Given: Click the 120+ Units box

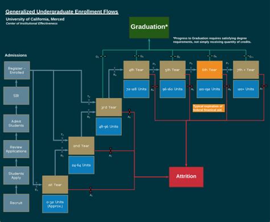Looking at the screenshot, I should [x=246, y=89].
